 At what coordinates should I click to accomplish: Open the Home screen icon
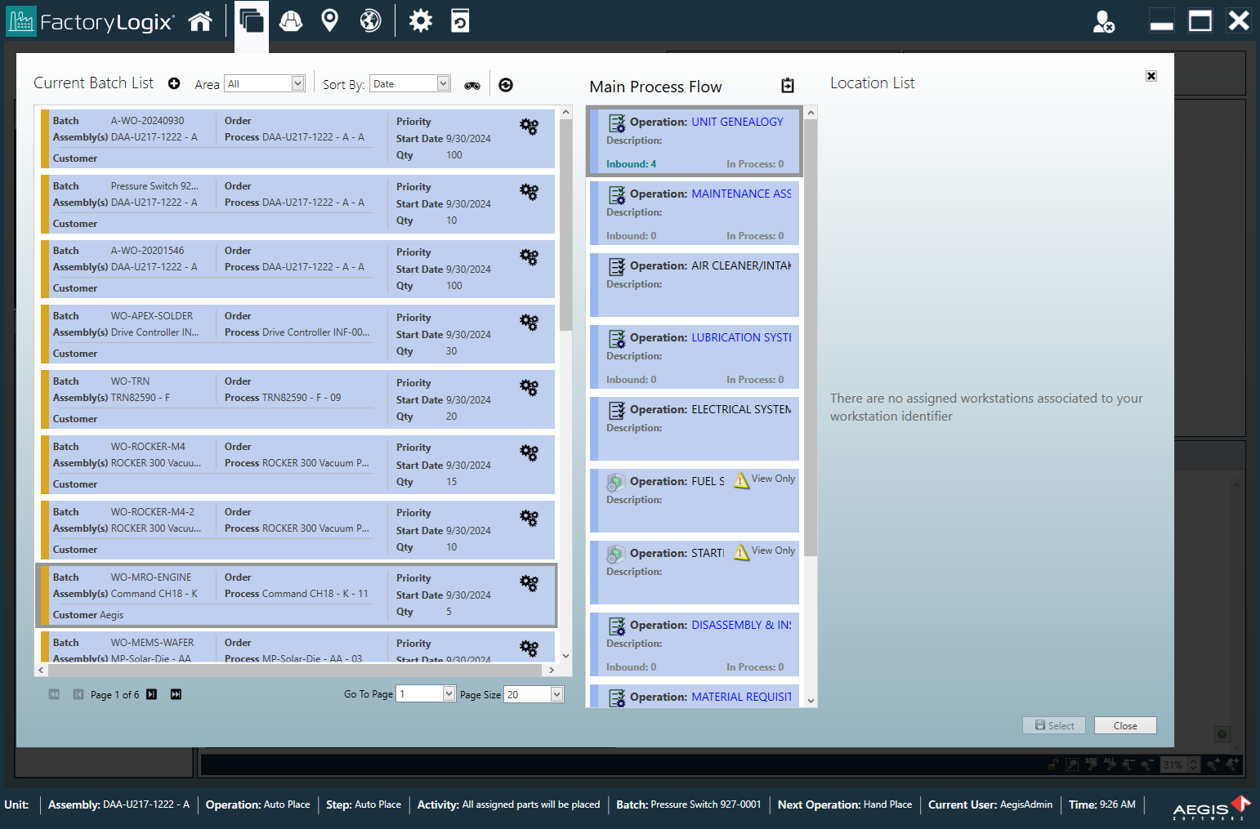[x=200, y=20]
